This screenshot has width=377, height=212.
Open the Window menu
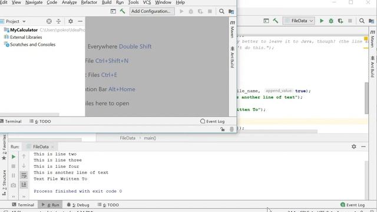tap(163, 2)
